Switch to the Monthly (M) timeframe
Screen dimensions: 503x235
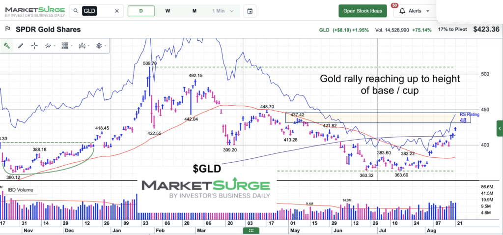pyautogui.click(x=195, y=11)
